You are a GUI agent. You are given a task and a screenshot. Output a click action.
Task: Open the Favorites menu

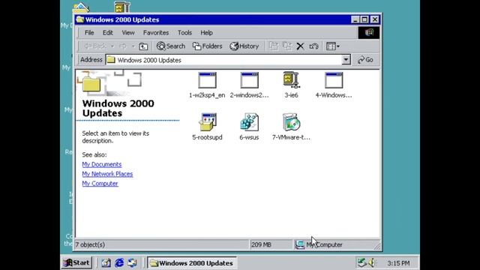(x=156, y=32)
